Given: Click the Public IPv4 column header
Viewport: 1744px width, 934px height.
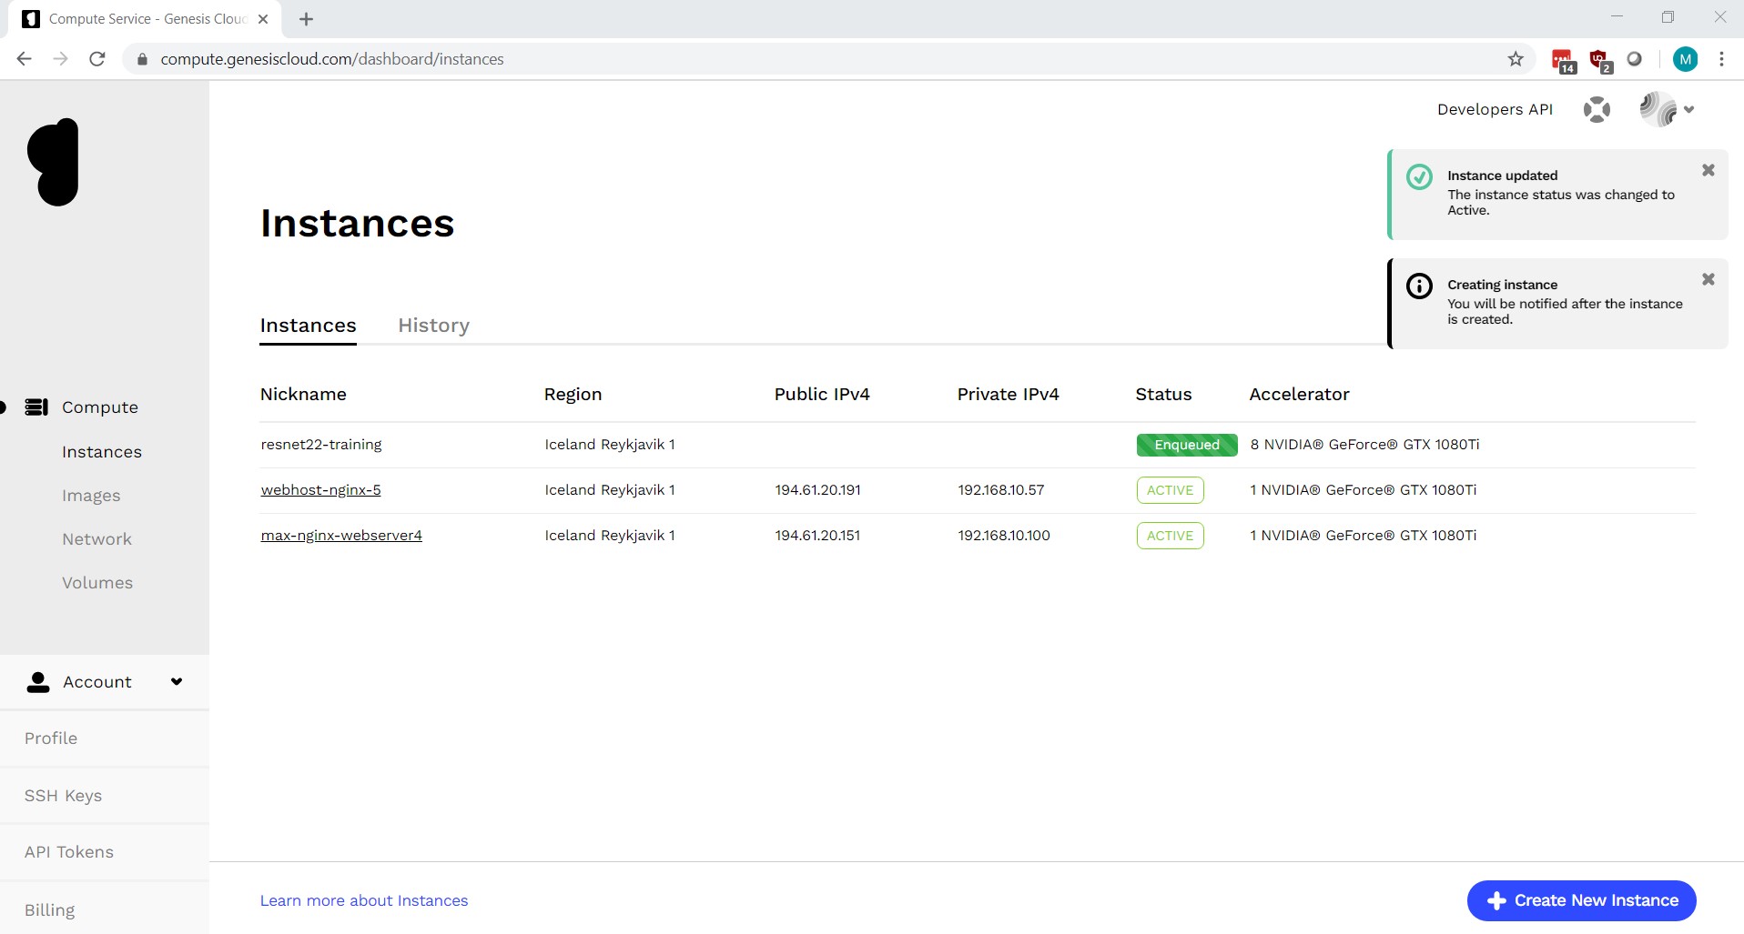Looking at the screenshot, I should click(x=822, y=394).
